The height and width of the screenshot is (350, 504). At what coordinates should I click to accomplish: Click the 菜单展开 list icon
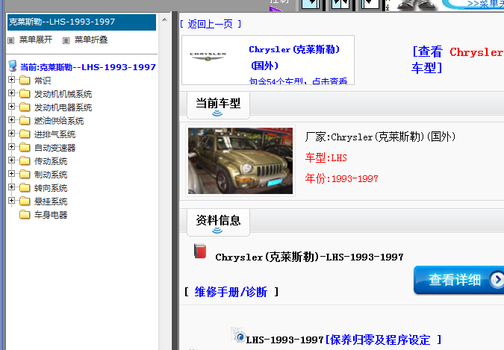(11, 40)
